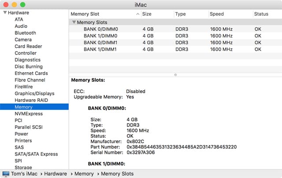This screenshot has width=282, height=178.
Task: Collapse the Hardware section triangle
Action: (4, 13)
